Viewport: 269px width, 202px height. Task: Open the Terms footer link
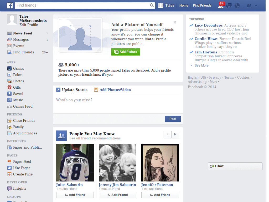point(229,78)
